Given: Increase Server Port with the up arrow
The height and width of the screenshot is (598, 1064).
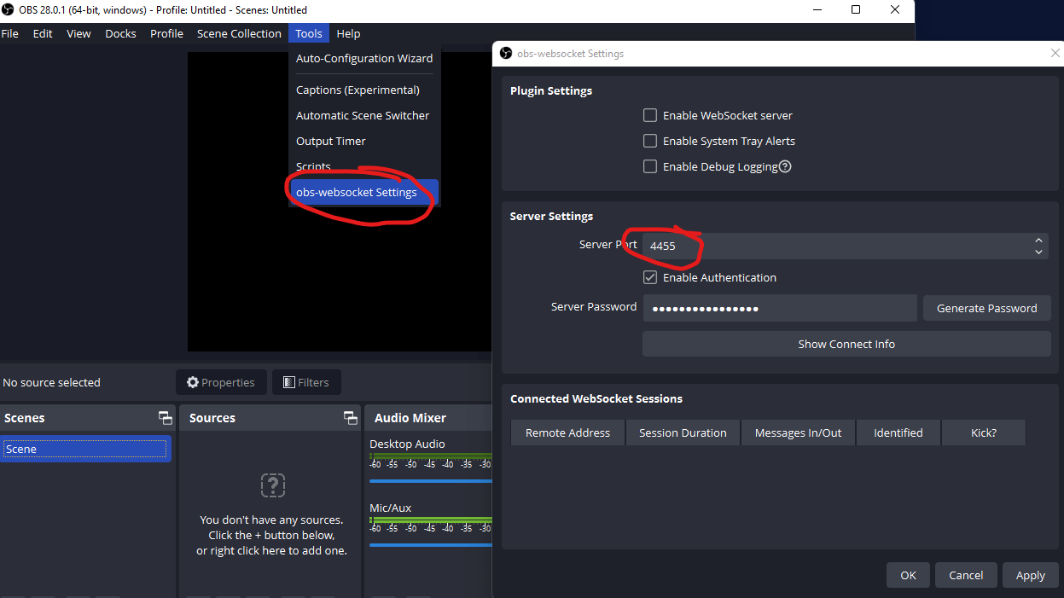Looking at the screenshot, I should (1038, 241).
